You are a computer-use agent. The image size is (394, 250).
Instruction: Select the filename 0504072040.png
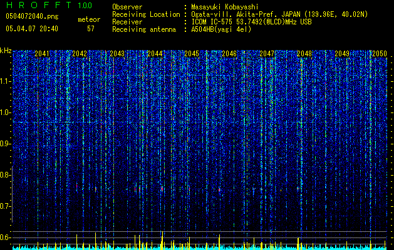click(32, 17)
